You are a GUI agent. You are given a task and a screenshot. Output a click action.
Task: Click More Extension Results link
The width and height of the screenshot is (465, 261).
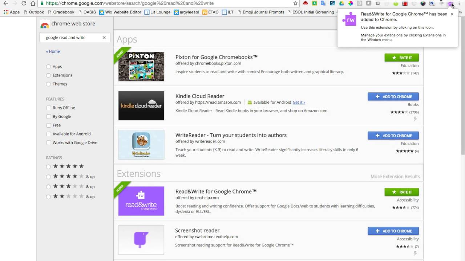[395, 177]
